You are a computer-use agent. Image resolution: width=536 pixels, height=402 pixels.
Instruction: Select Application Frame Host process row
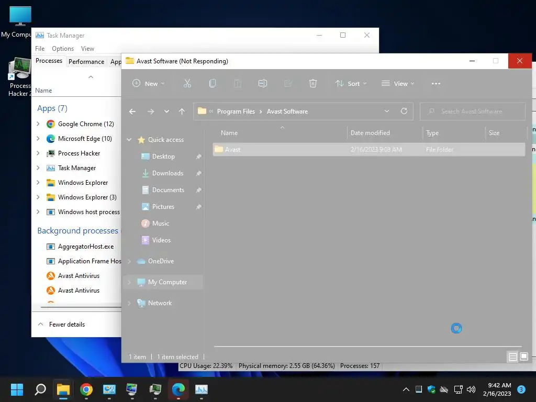point(83,261)
